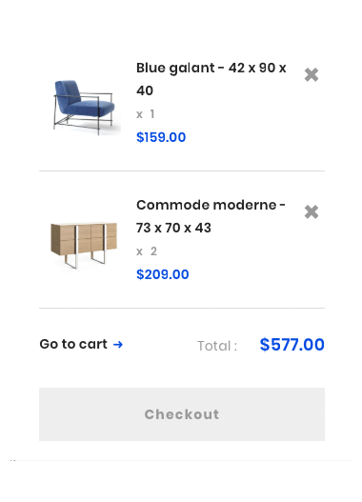Select the 73 x 70 x 43 dimensions text
This screenshot has width=362, height=502.
pyautogui.click(x=173, y=228)
